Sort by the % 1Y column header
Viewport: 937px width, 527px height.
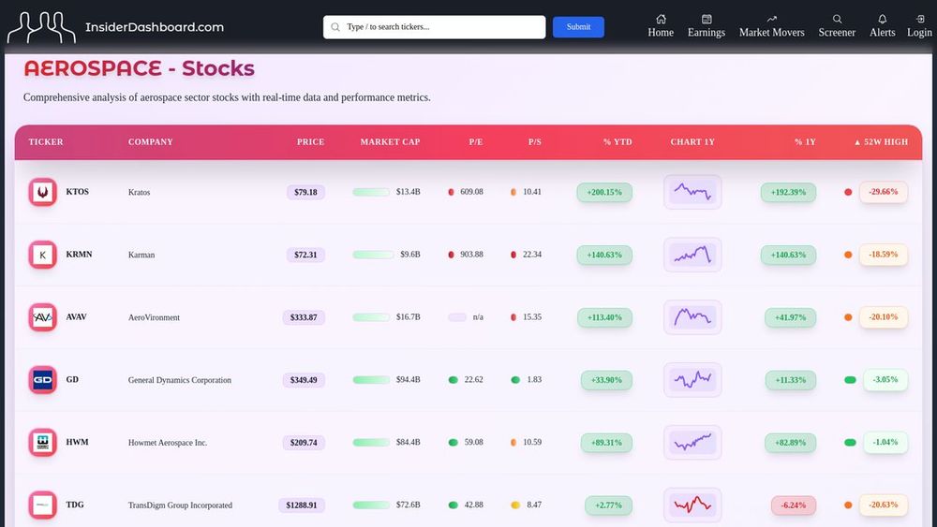click(x=805, y=142)
